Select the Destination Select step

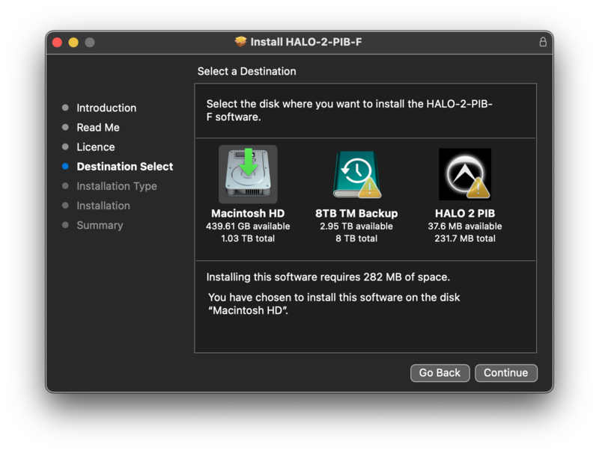coord(125,167)
